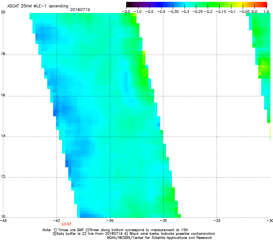This screenshot has width=273, height=240.
Task: Click the latitude label 10 on the axis
Action: 3,217
